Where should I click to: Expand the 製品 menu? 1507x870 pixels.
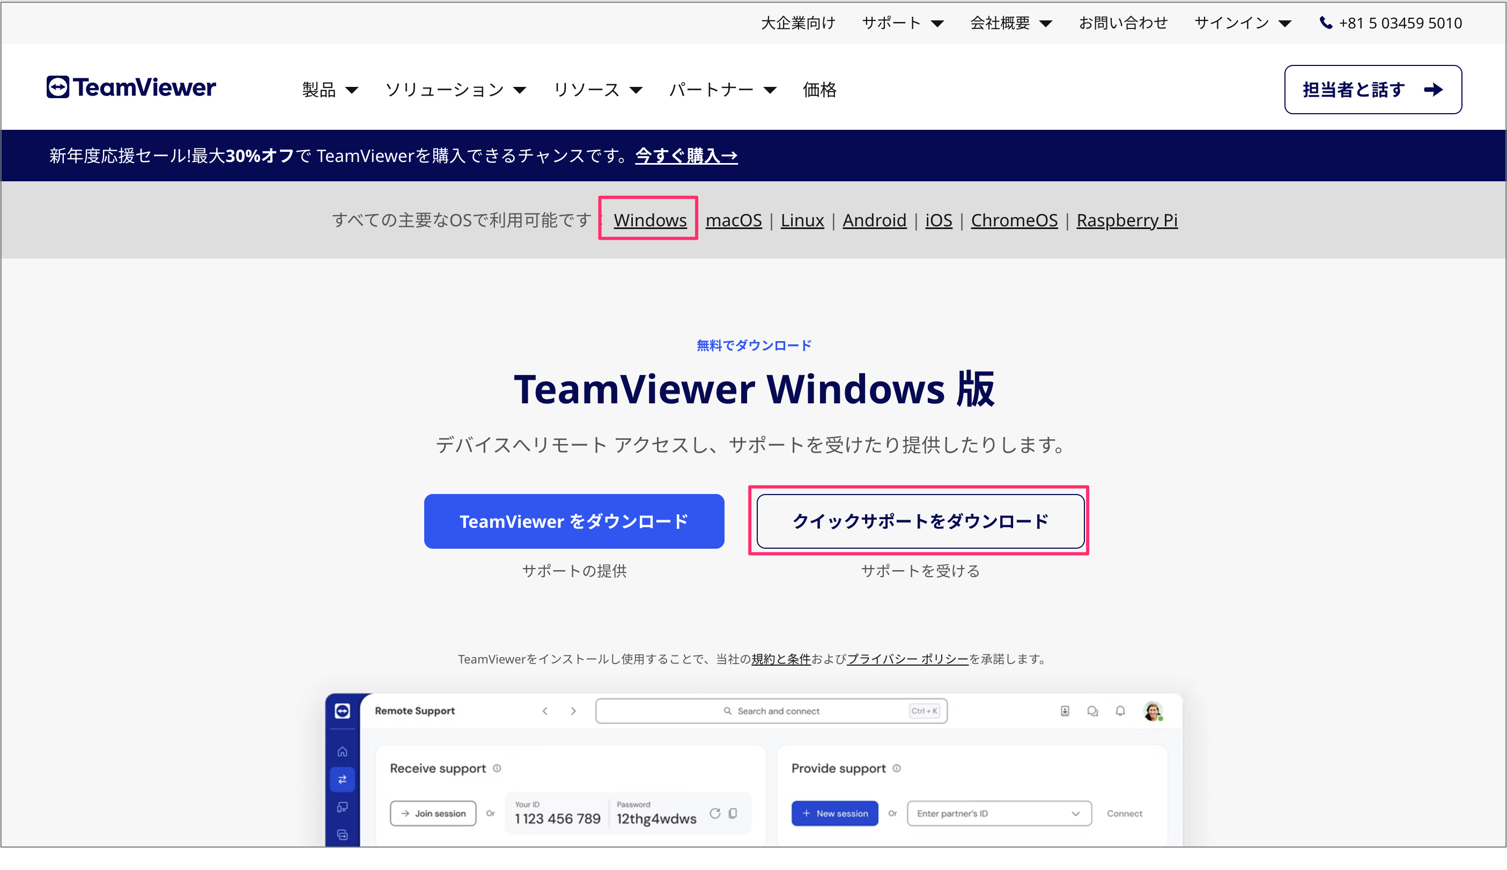point(330,90)
